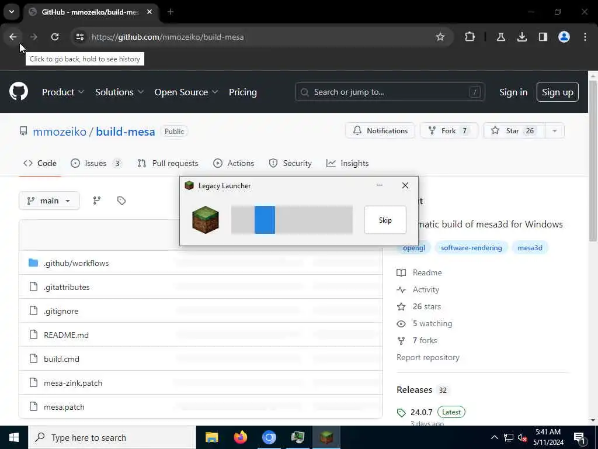Click in the GitHub search field

click(390, 92)
